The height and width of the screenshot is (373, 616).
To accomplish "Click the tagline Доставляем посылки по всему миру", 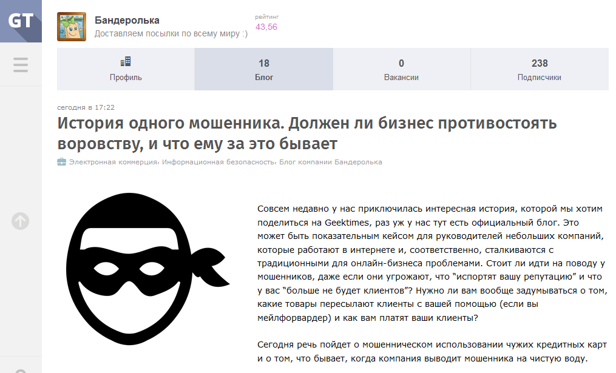I will pos(171,34).
